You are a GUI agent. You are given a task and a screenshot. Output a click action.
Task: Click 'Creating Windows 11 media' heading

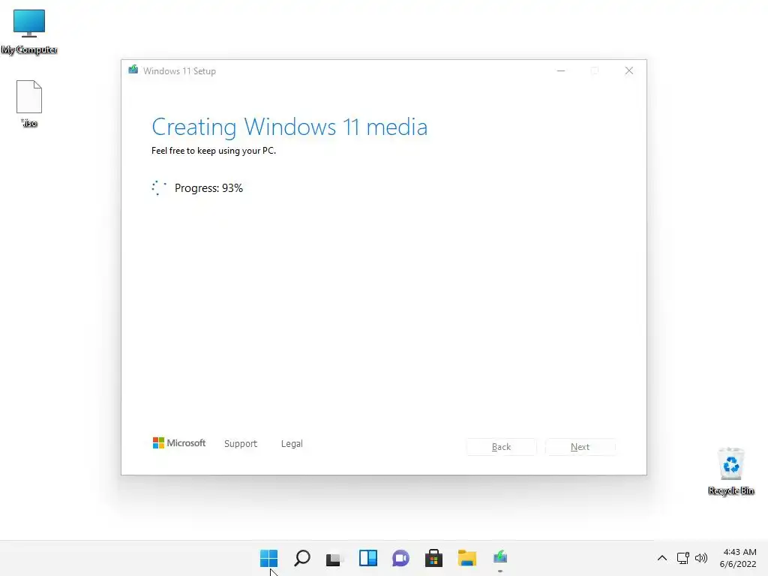[289, 127]
